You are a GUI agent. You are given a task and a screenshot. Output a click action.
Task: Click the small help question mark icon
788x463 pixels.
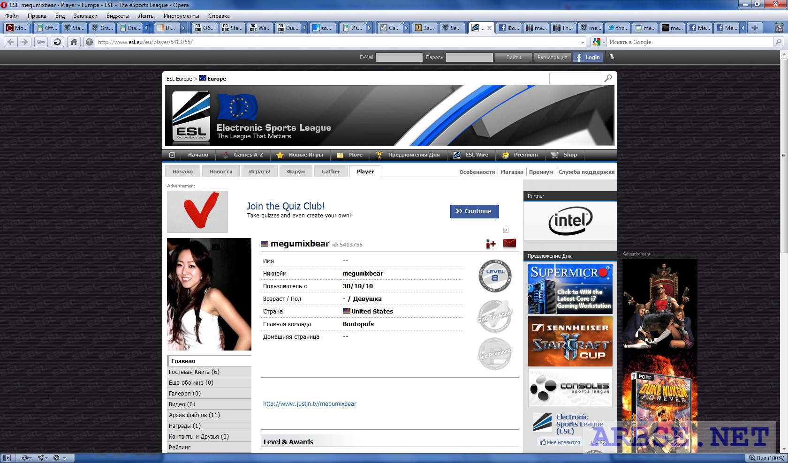(506, 230)
